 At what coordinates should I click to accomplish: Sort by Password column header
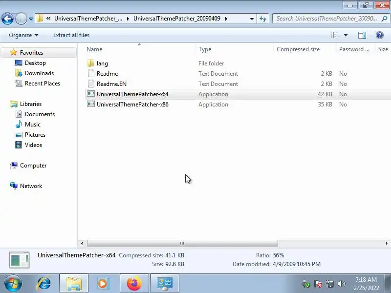tap(354, 49)
